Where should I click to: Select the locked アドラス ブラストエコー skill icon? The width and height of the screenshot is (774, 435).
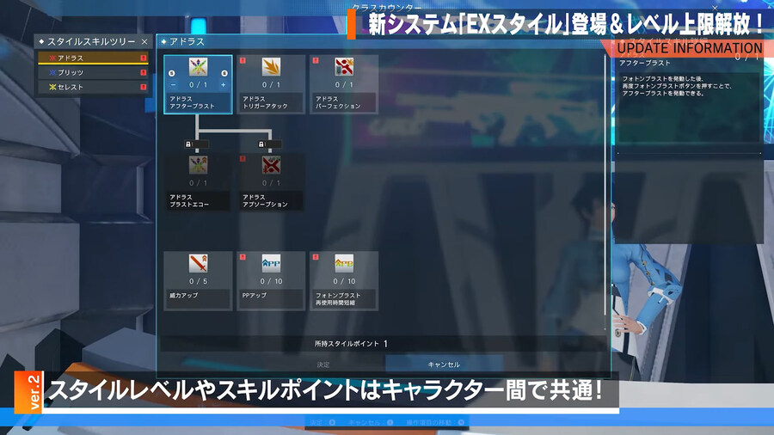(x=199, y=165)
